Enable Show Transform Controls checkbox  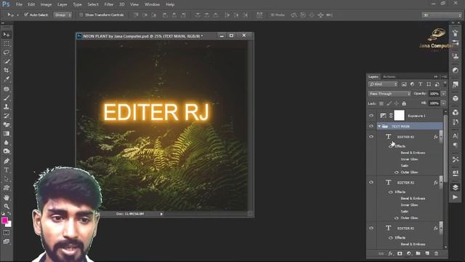(81, 15)
